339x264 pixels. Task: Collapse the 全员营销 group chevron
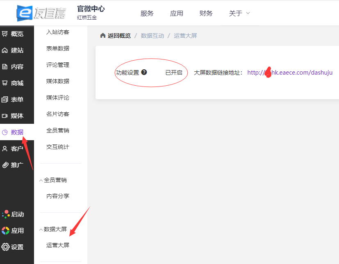coord(41,180)
